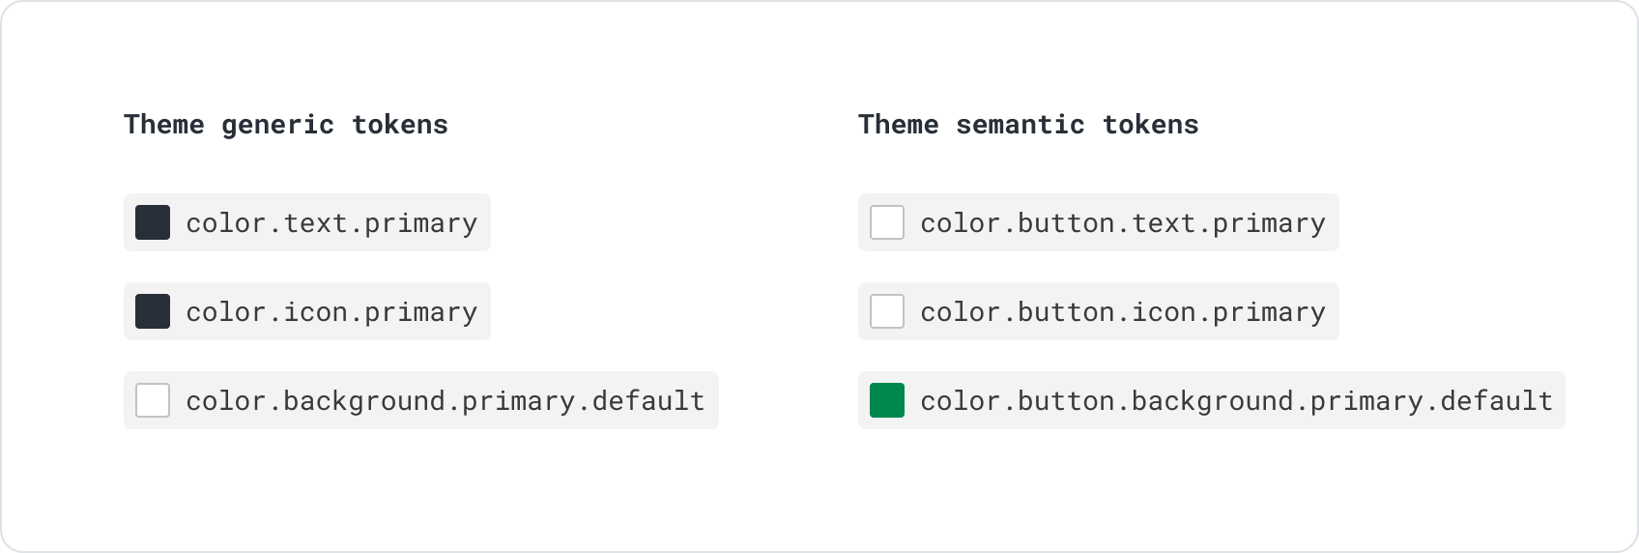Click the color.text.primary token label

[x=331, y=223]
